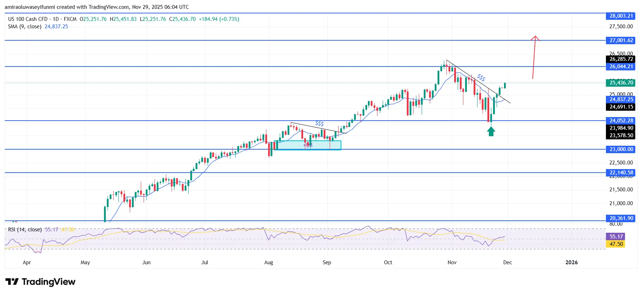
Task: Click the Apr label on time axis
Action: [x=27, y=262]
